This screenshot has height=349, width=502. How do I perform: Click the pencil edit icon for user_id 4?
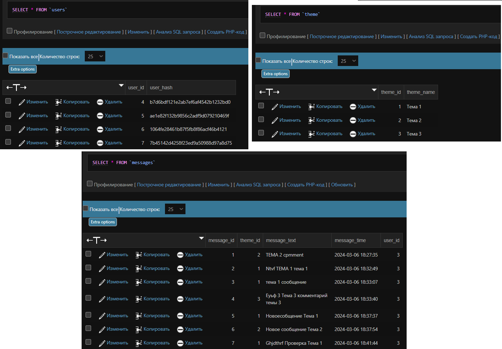[x=22, y=102]
